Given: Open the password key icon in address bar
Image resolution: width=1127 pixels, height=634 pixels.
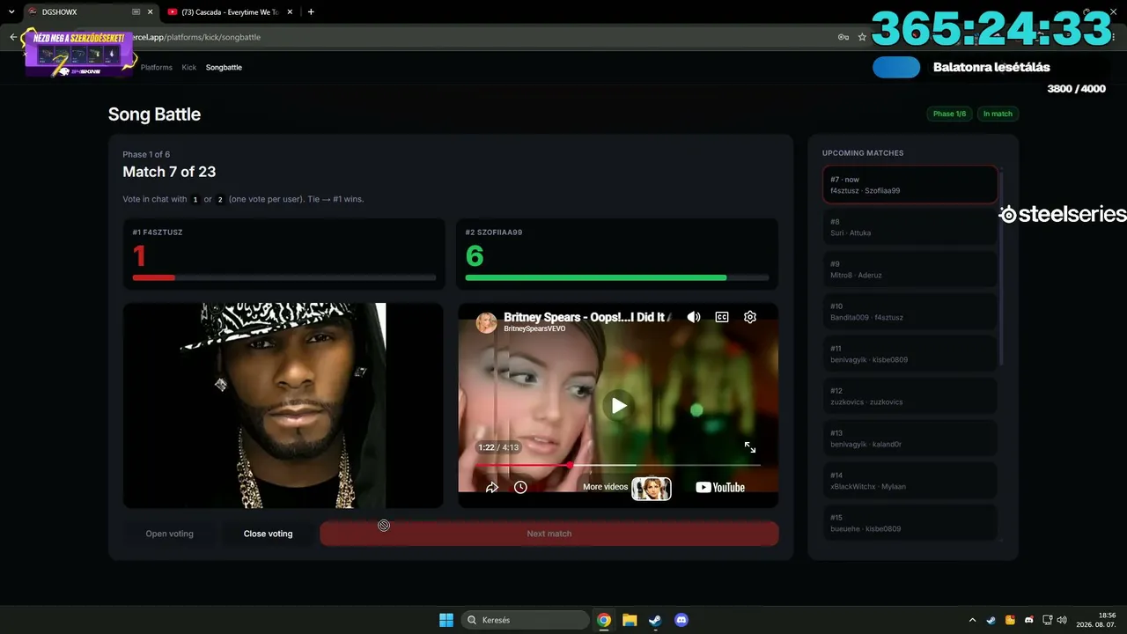Looking at the screenshot, I should pos(843,37).
